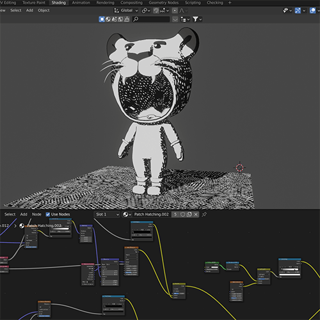Toggle proportional editing icon
Viewport: 320px width, 320px height.
(x=175, y=10)
